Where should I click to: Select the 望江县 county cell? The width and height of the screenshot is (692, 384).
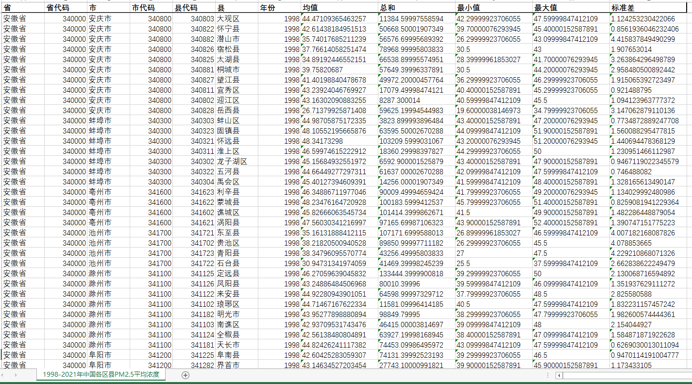[x=237, y=80]
